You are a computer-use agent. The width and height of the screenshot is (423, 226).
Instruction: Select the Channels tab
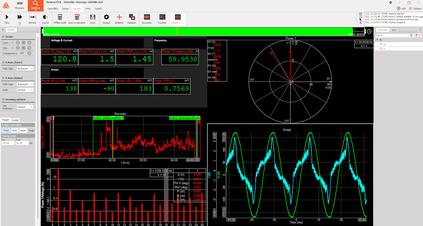(382, 30)
